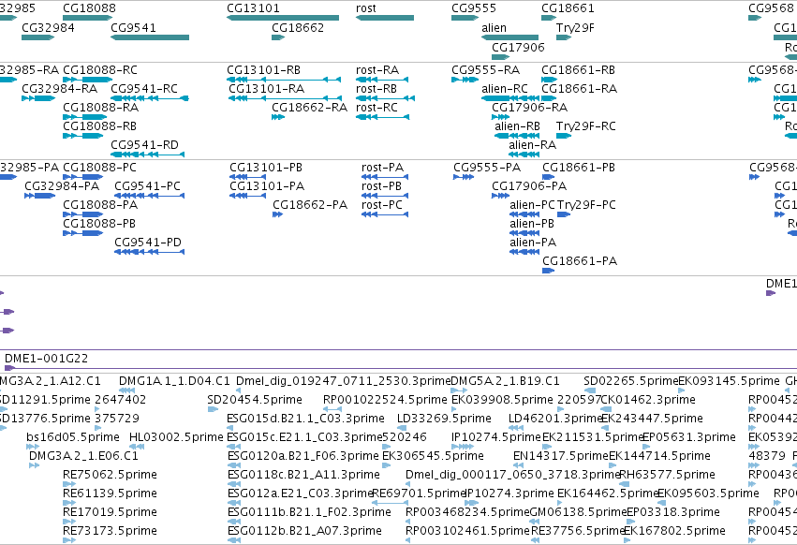Select the rost-PA protein label
Viewport: 797px width, 545px height.
pyautogui.click(x=382, y=168)
